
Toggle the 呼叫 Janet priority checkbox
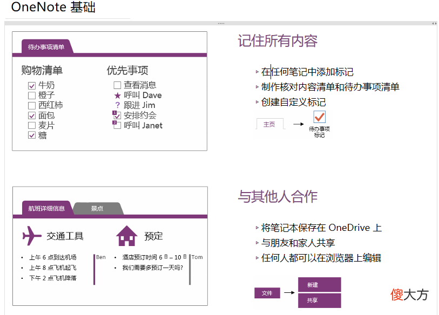pyautogui.click(x=117, y=125)
